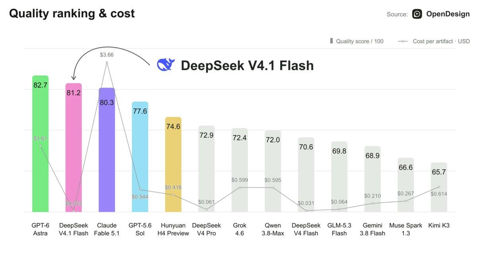This screenshot has height=260, width=477.
Task: Select the blue GPT-5.6 Sol bar
Action: [140, 157]
